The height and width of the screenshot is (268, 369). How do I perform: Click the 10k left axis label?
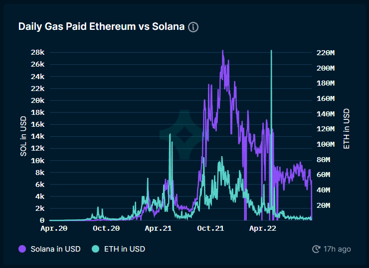[x=38, y=161]
